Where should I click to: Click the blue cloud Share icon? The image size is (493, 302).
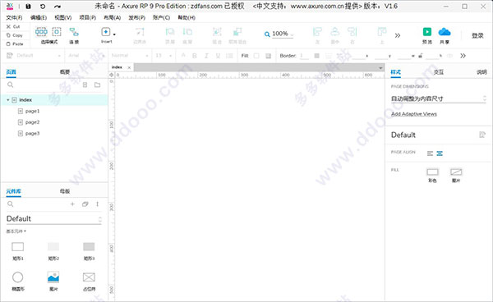coord(445,32)
